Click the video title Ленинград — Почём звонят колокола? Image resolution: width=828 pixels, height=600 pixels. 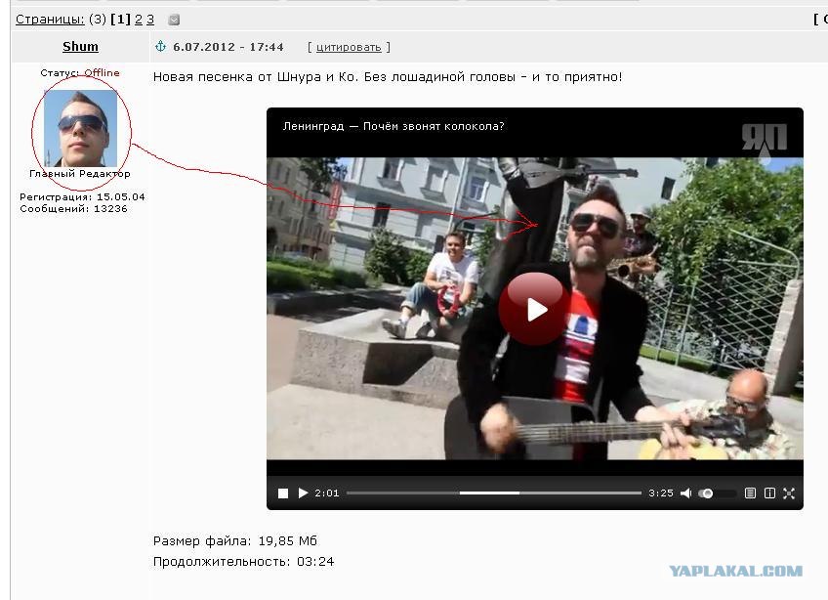tap(393, 126)
